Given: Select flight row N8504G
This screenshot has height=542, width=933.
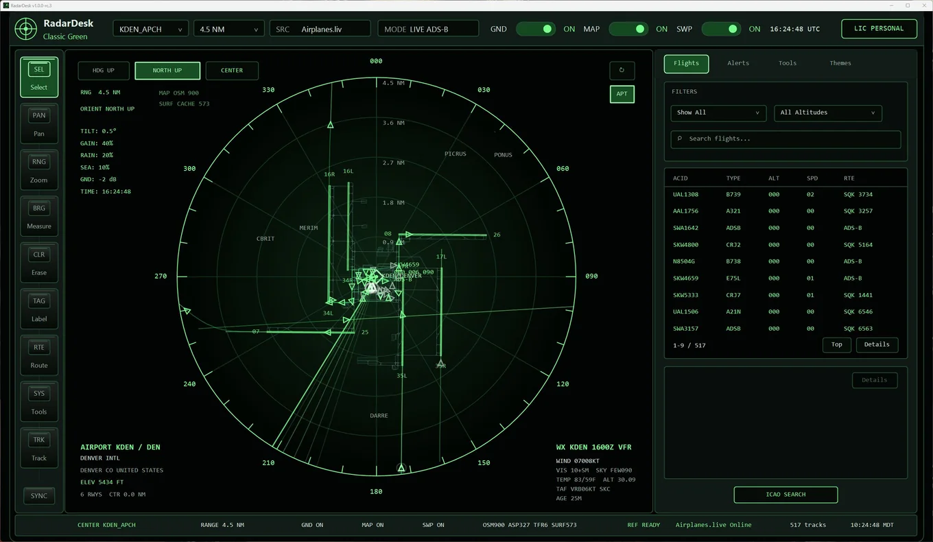Looking at the screenshot, I should pos(786,261).
